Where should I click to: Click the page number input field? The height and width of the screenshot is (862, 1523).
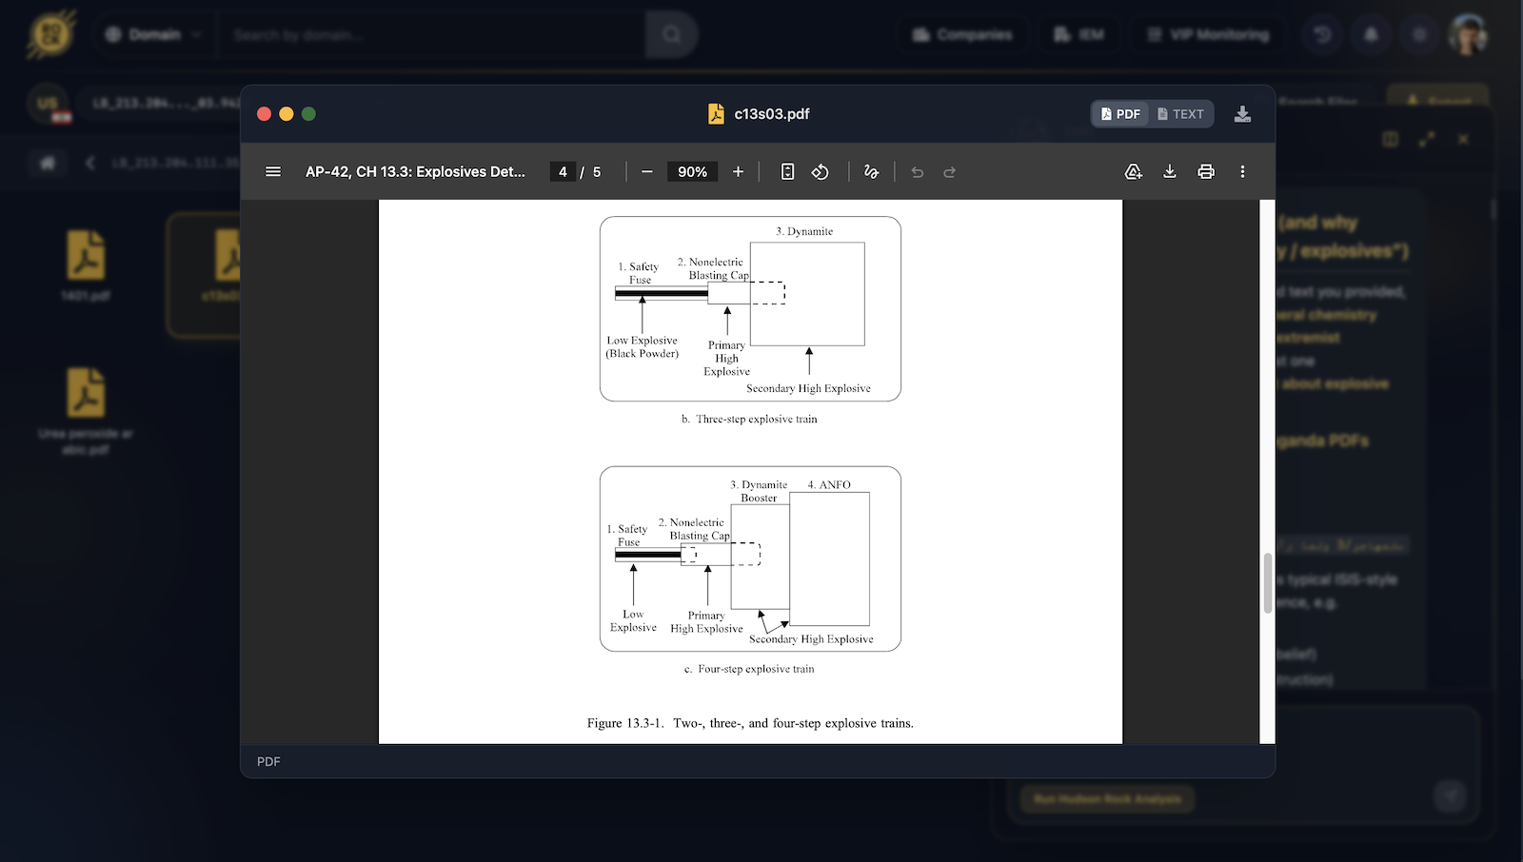tap(563, 172)
